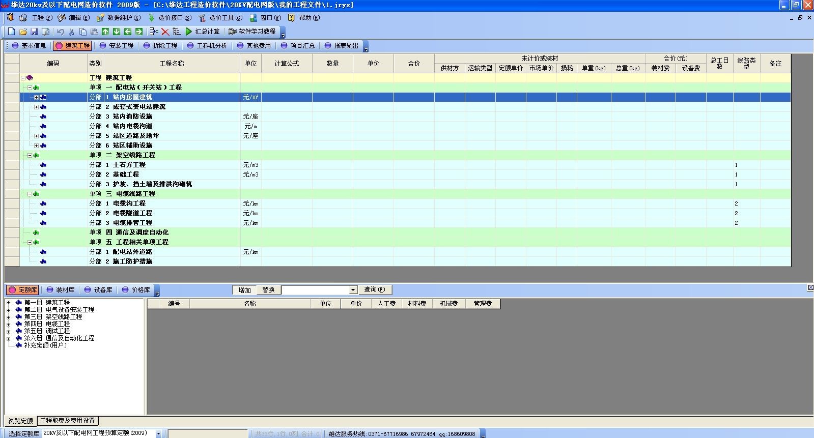Open the 工料机分析 tab
This screenshot has width=814, height=438.
pos(207,46)
